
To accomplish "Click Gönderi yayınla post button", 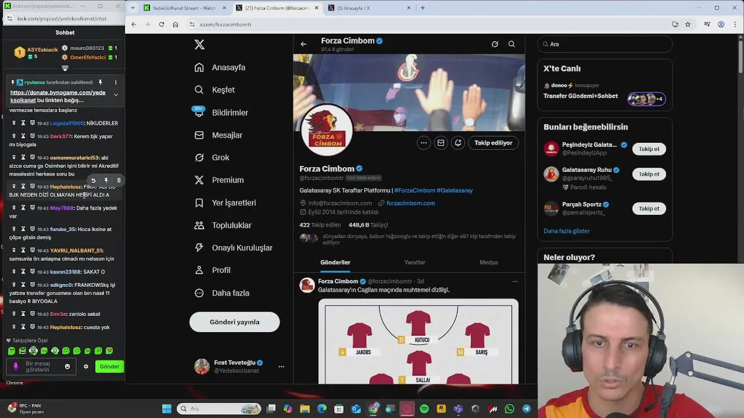I will pyautogui.click(x=235, y=322).
